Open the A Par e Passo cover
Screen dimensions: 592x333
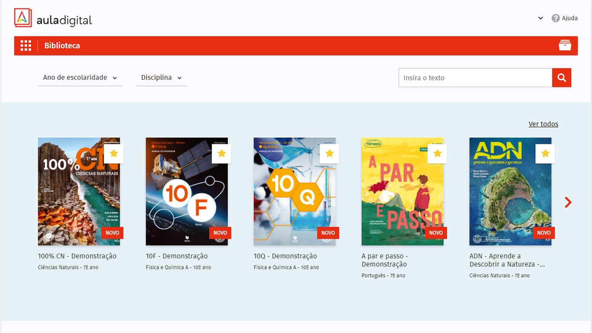point(403,192)
